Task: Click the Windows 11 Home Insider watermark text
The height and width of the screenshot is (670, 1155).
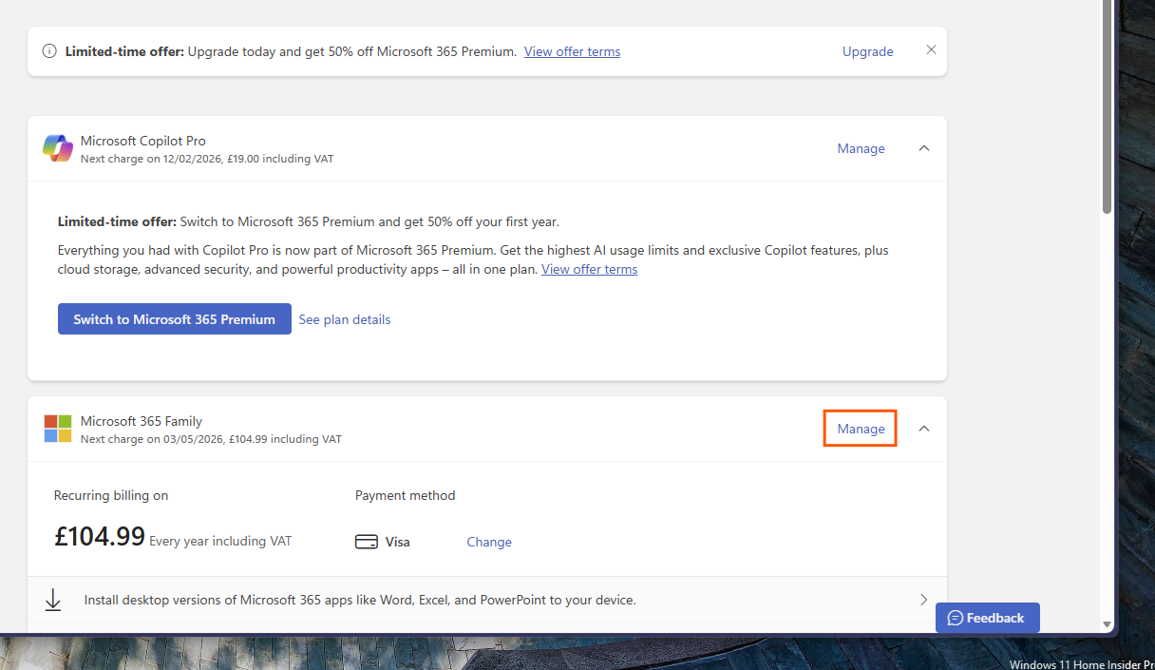Action: click(1082, 664)
